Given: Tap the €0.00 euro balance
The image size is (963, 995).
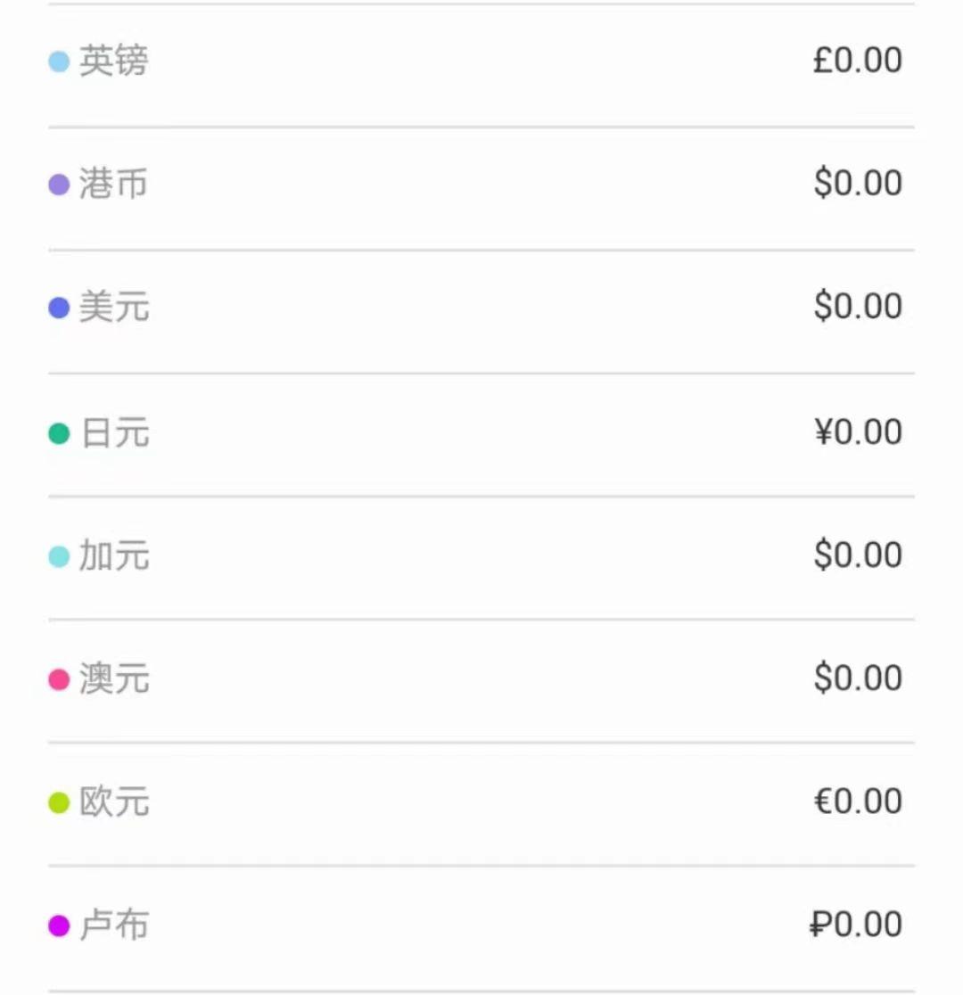Looking at the screenshot, I should (857, 802).
